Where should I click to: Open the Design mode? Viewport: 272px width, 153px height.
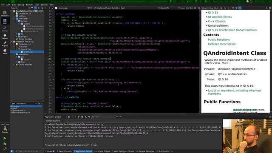click(x=5, y=29)
